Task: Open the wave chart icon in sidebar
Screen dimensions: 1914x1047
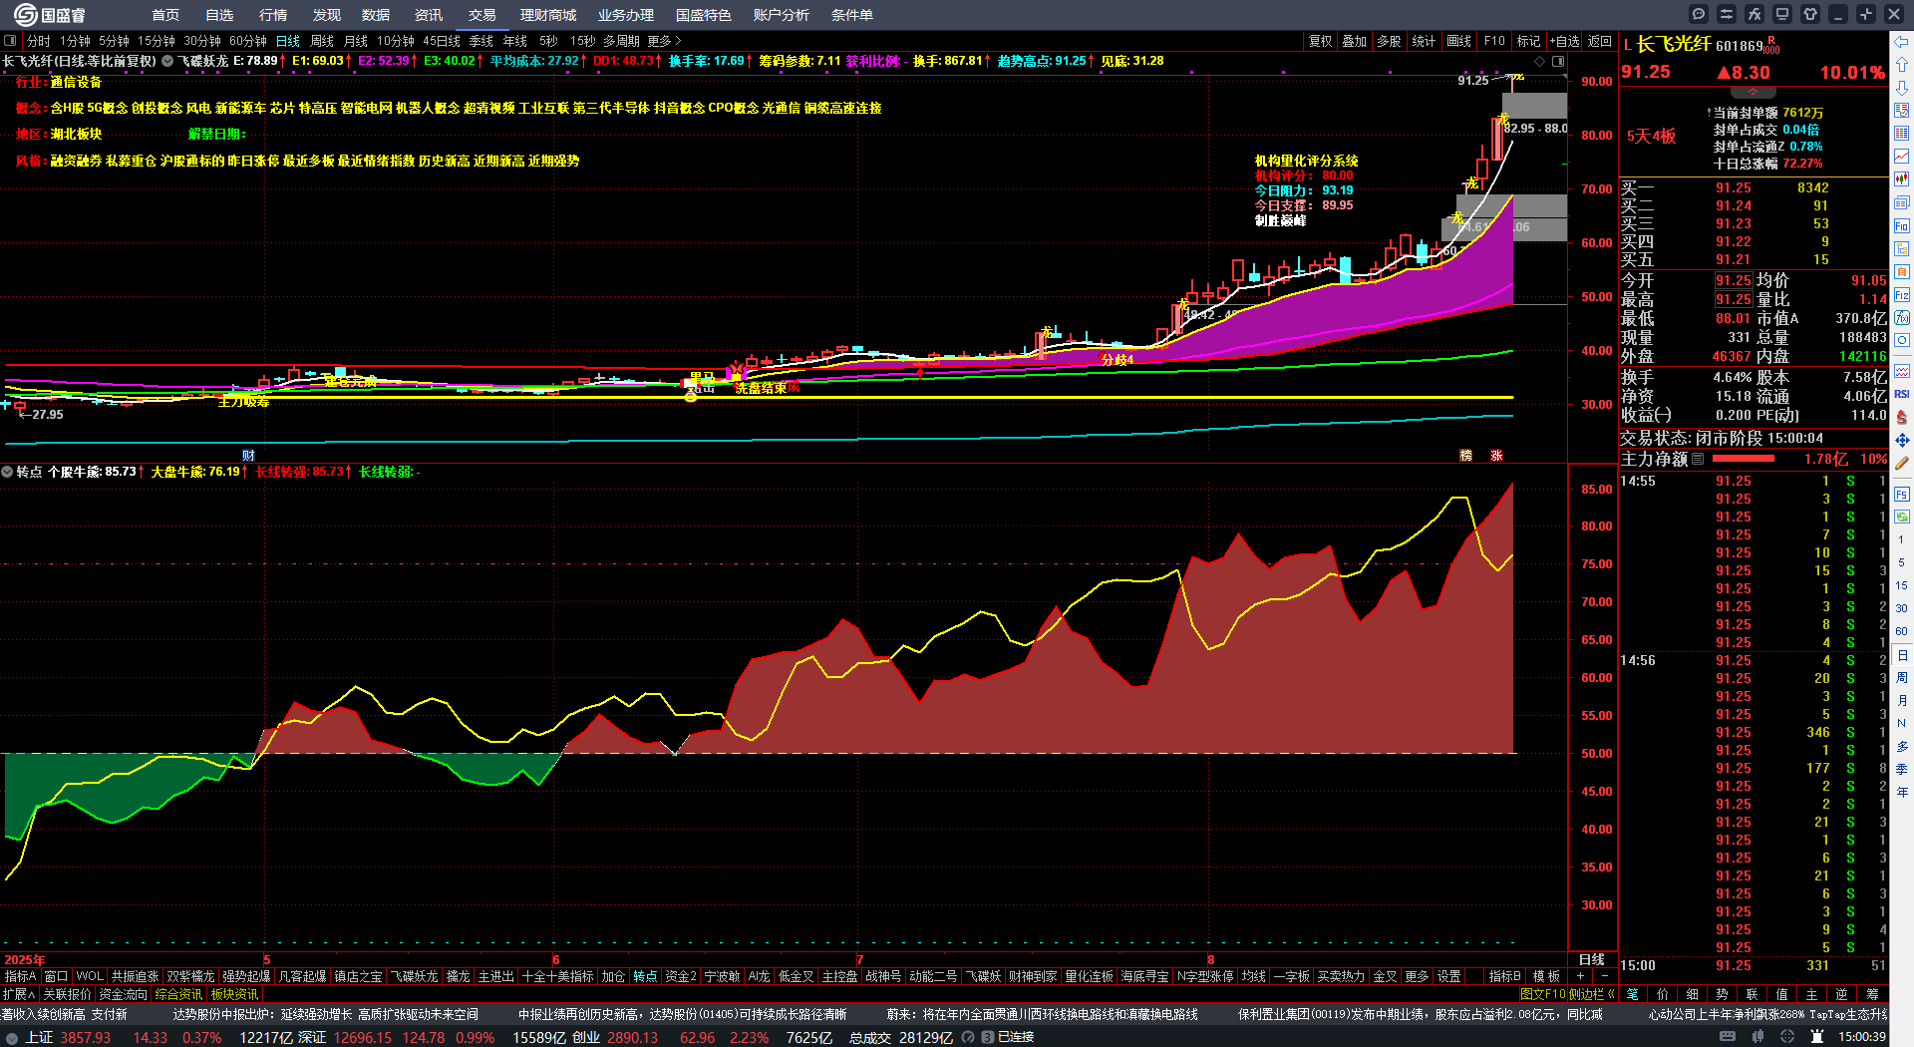Action: pyautogui.click(x=1902, y=371)
